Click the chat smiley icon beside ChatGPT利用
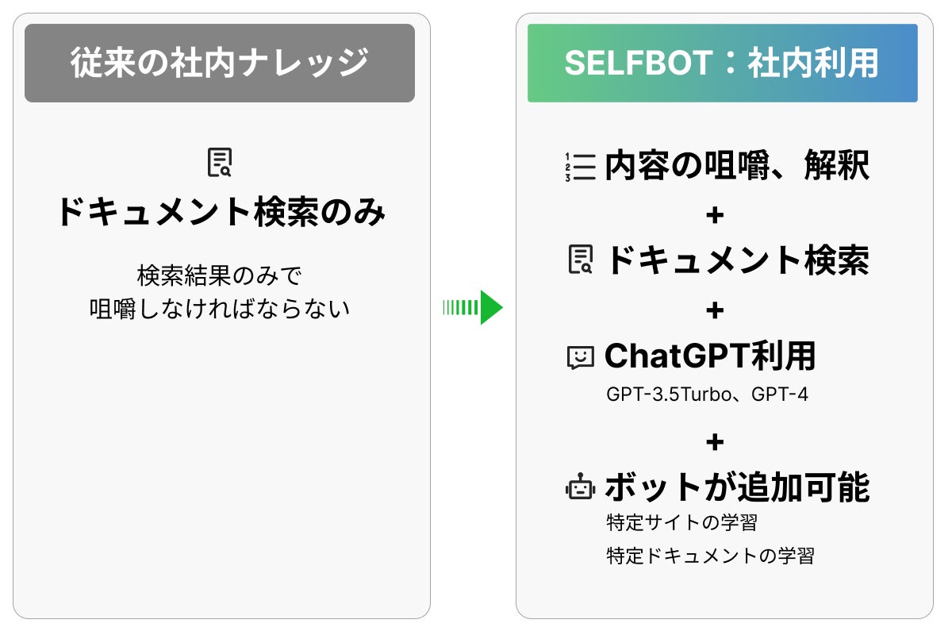 pos(581,357)
